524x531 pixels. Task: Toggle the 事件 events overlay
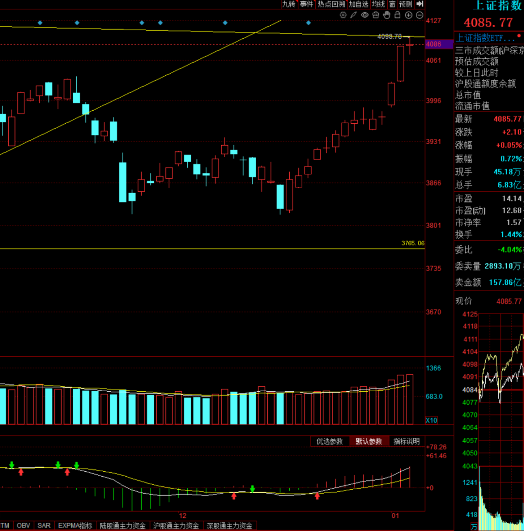(x=306, y=4)
